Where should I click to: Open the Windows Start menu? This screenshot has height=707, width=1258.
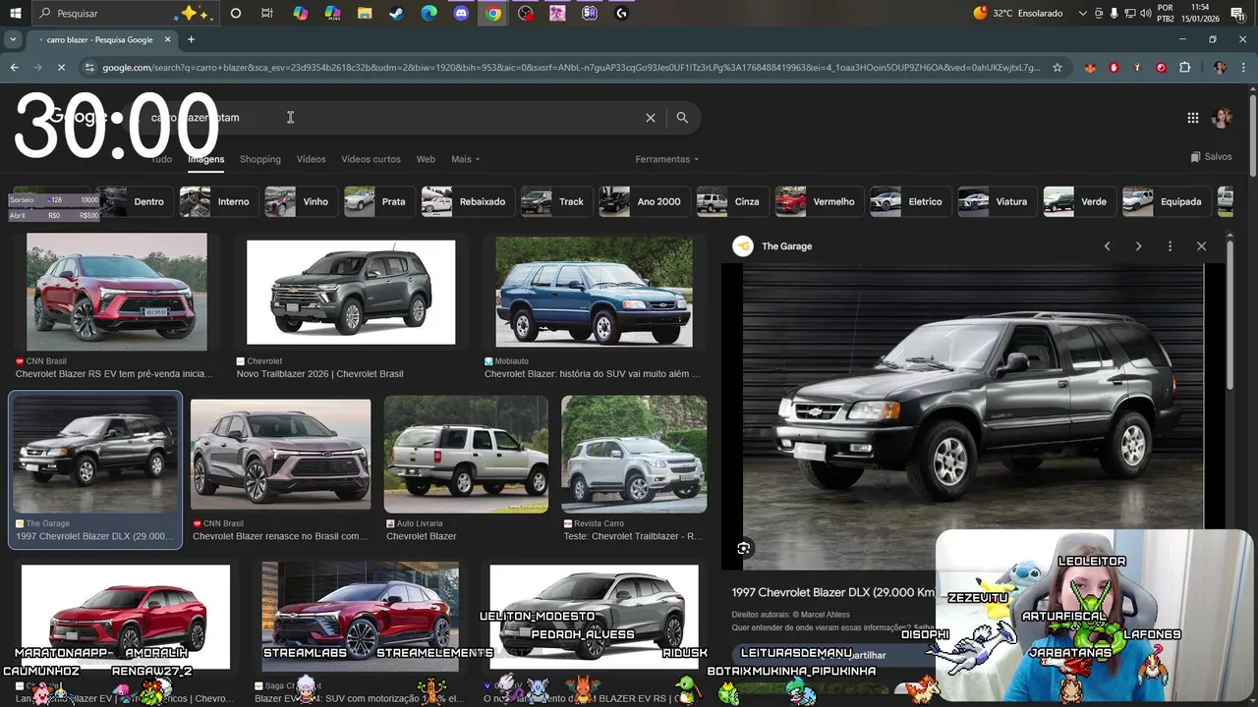(14, 13)
